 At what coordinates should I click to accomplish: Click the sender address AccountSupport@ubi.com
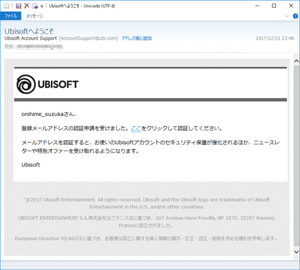coord(89,38)
